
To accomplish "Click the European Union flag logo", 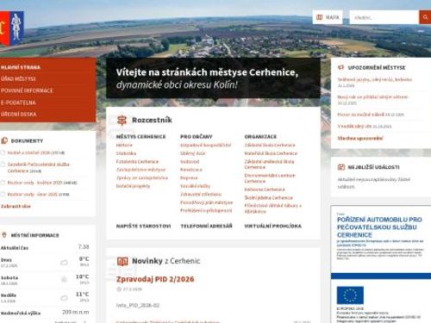I will coord(350,295).
